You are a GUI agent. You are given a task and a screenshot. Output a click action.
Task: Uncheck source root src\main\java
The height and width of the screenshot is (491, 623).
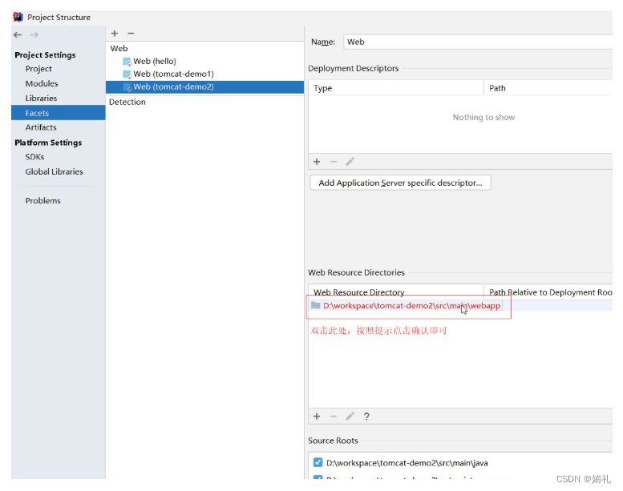318,462
